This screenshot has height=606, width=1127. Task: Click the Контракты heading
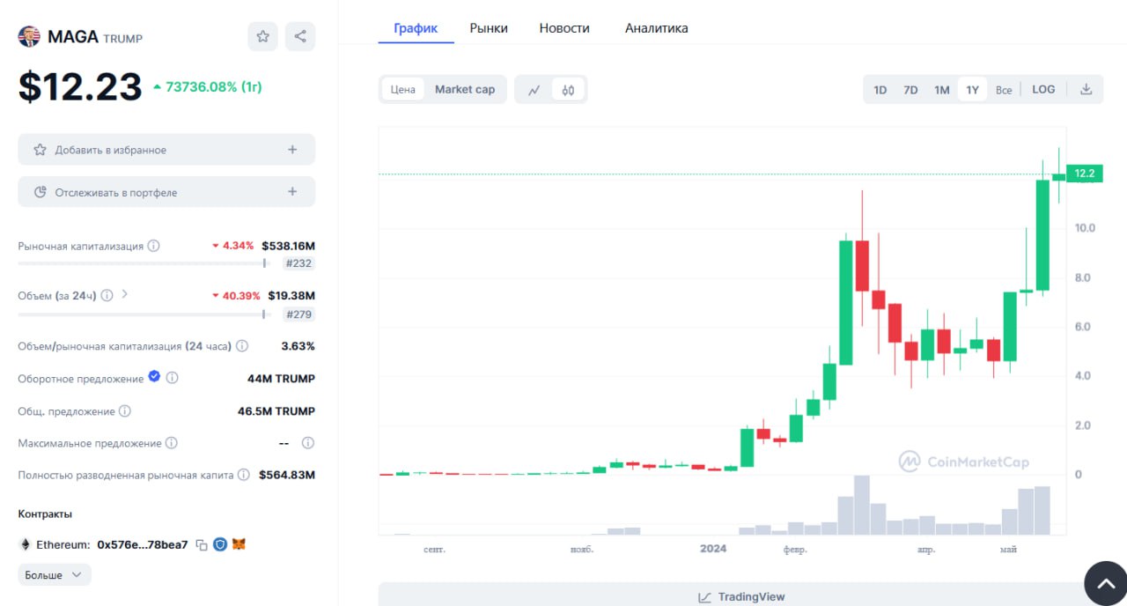coord(45,514)
